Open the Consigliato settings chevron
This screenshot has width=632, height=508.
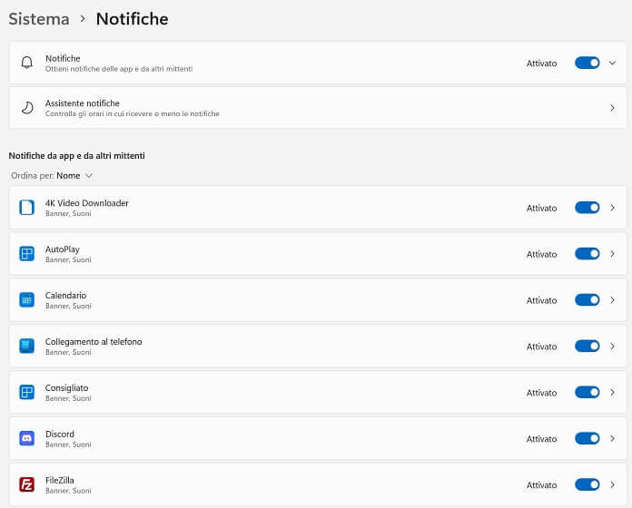(x=612, y=393)
